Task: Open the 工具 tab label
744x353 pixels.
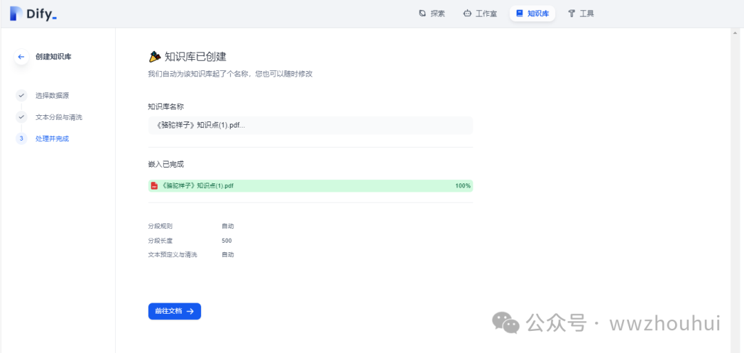Action: pyautogui.click(x=586, y=13)
